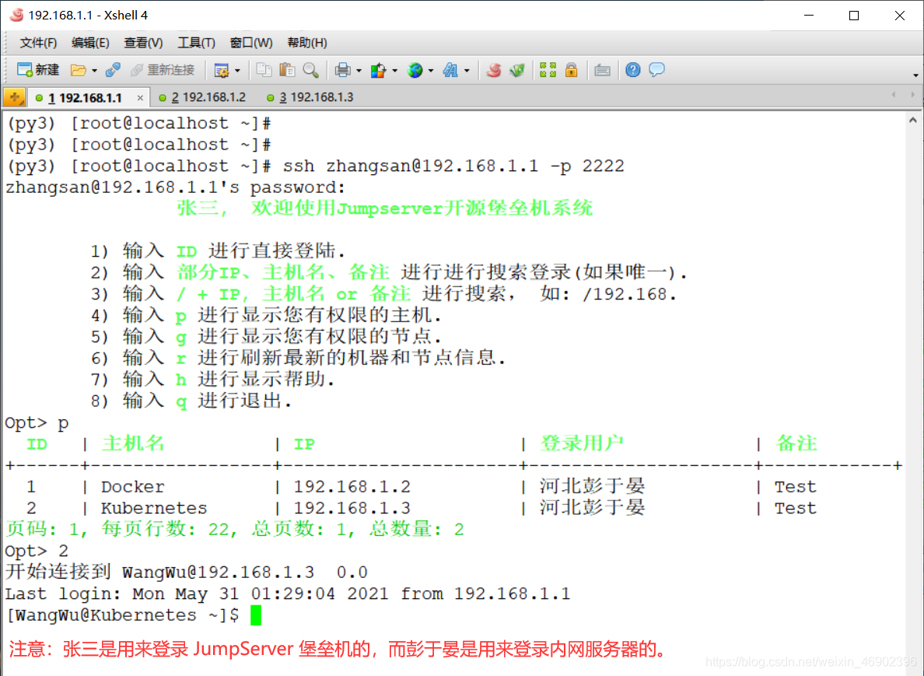Click the Xshell app icon in title bar

16,15
